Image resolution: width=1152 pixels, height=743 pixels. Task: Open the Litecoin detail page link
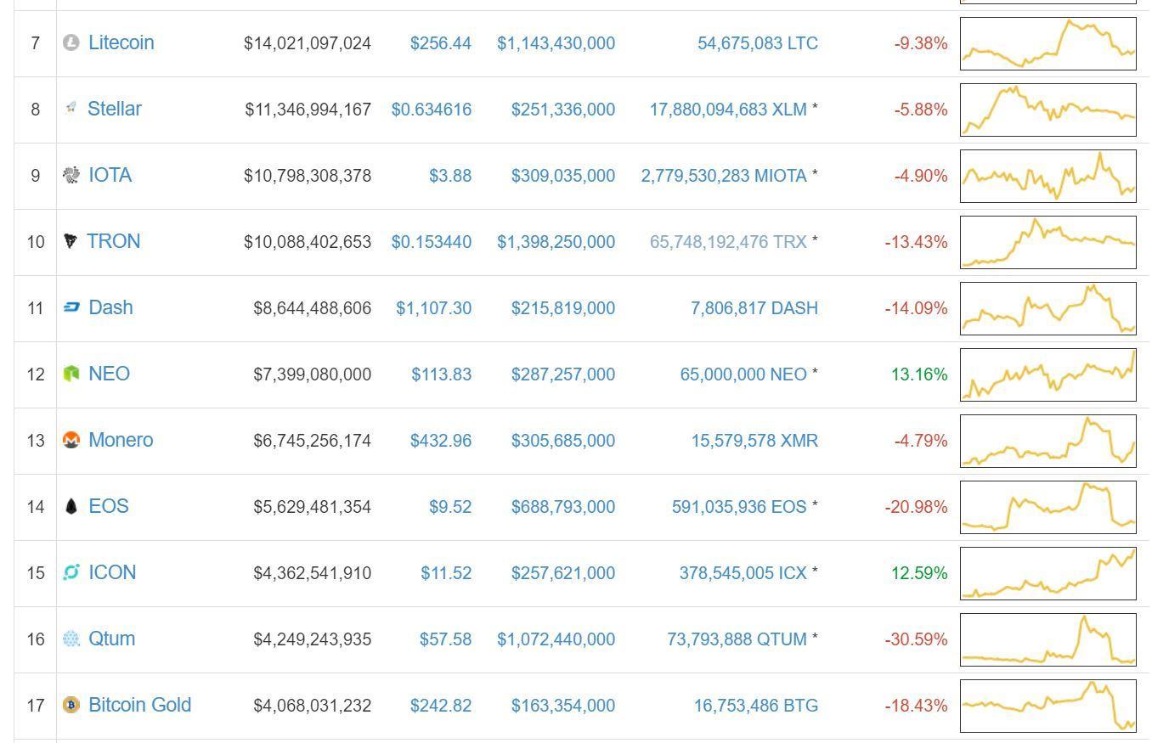coord(121,42)
